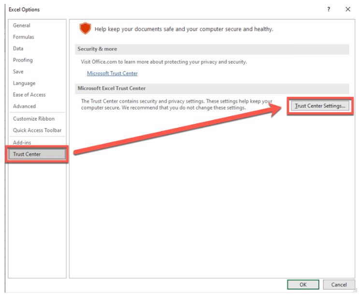Click the orange shield Trust Center icon
The height and width of the screenshot is (296, 359).
coord(85,28)
